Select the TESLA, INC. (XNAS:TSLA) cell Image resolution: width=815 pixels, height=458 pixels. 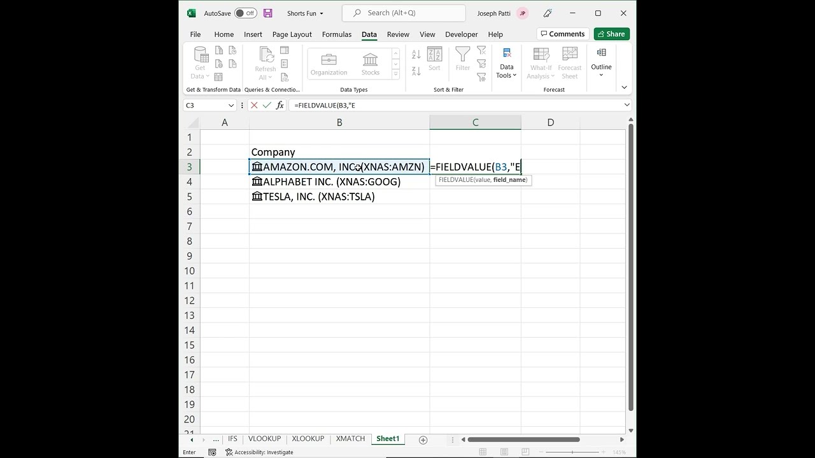[x=339, y=197]
